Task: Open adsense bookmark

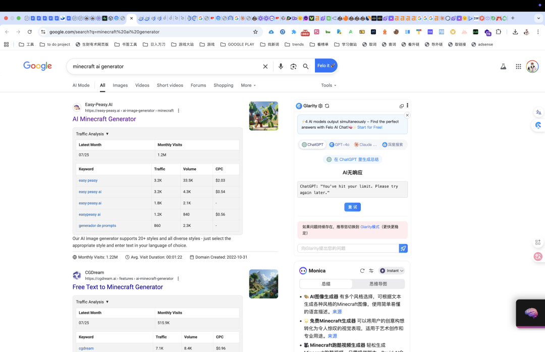Action: tap(482, 44)
